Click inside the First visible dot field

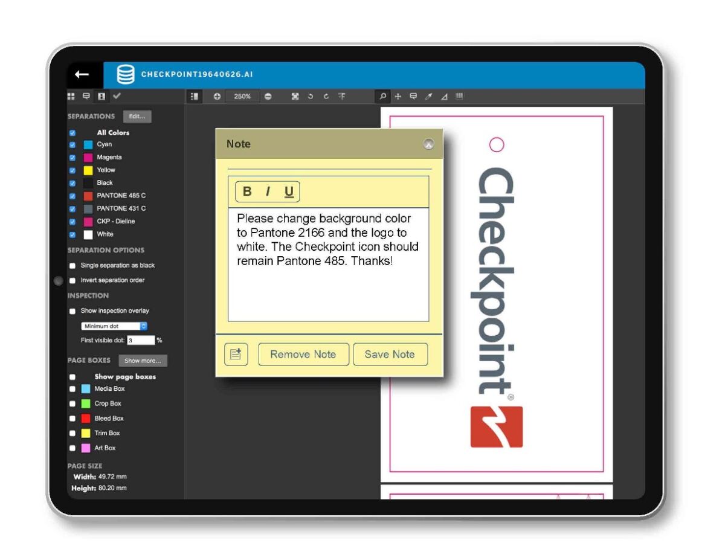[x=141, y=340]
